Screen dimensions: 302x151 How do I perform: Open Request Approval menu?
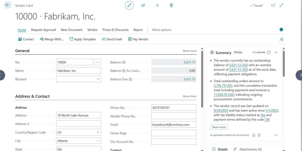click(43, 30)
